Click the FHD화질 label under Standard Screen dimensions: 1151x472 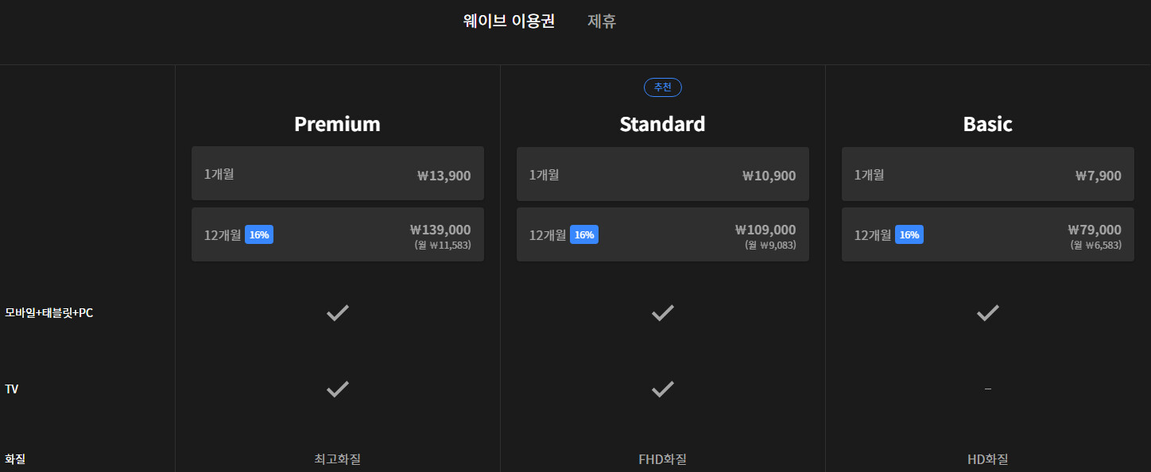pos(662,459)
